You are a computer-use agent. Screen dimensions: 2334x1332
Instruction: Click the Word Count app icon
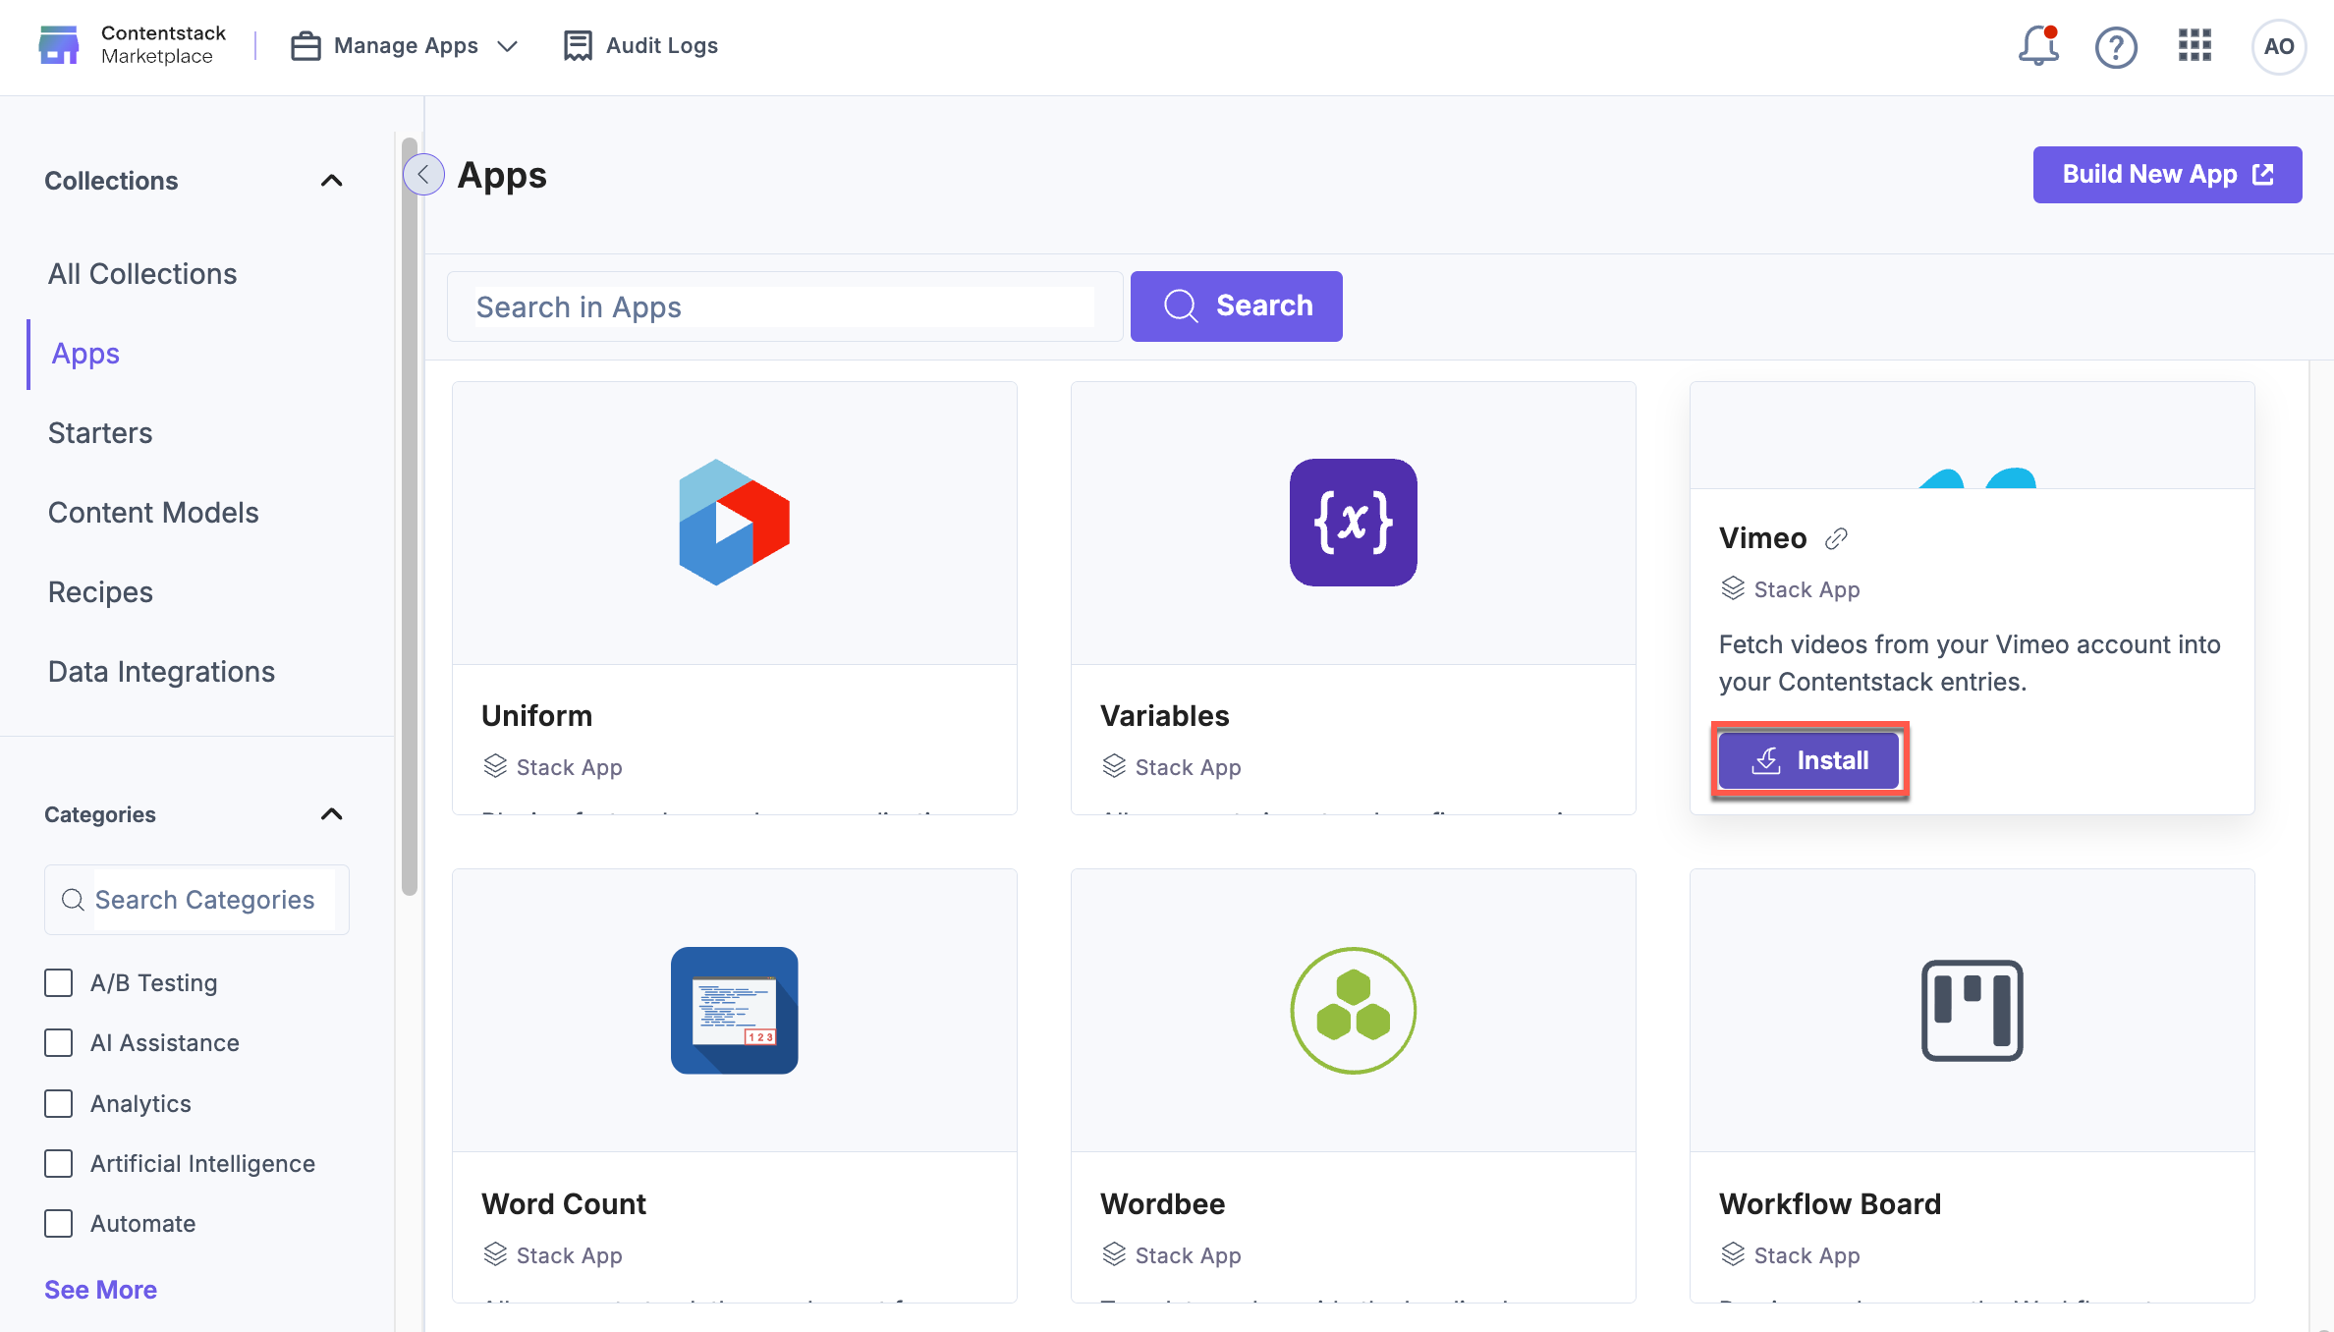(x=735, y=1010)
